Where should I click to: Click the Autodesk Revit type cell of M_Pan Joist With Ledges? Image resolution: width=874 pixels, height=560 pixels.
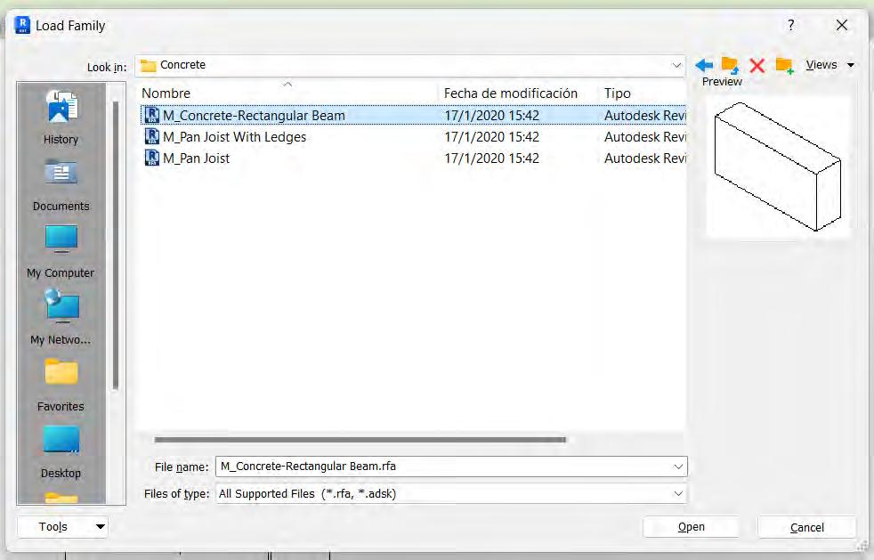(x=645, y=136)
